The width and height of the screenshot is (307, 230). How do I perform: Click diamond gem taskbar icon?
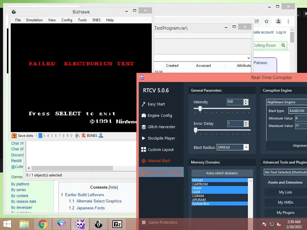pyautogui.click(x=61, y=224)
